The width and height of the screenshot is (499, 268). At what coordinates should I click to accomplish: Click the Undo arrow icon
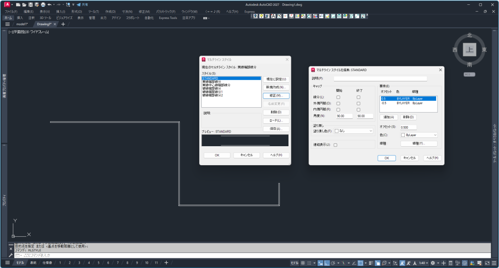[x=49, y=4]
